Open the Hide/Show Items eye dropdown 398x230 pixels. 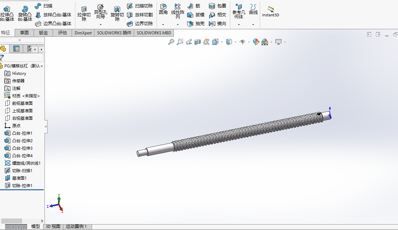249,42
